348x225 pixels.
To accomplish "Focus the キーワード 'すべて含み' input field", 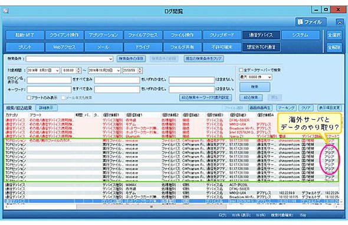I will 49,89.
